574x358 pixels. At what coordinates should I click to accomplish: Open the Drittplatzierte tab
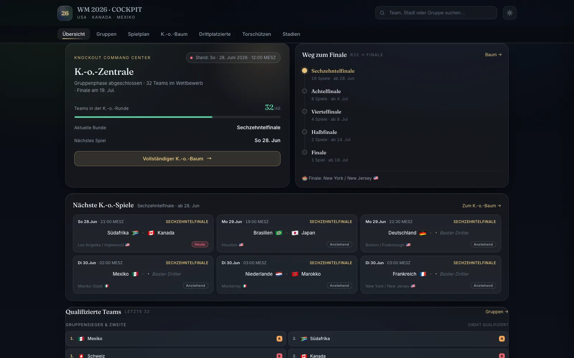(215, 34)
